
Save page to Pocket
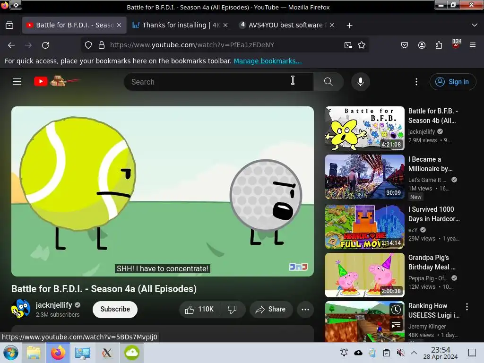(x=405, y=45)
